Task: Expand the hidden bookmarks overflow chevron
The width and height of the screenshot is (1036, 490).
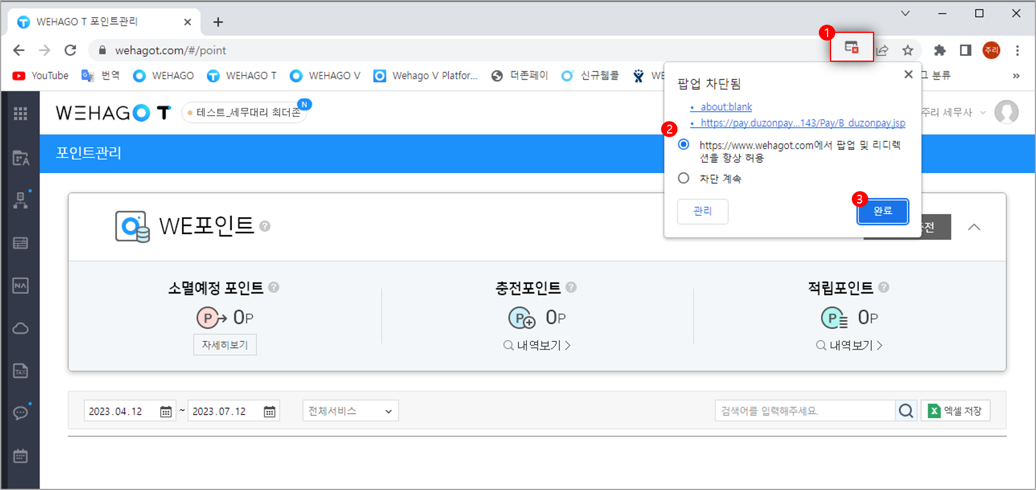Action: click(x=1015, y=76)
